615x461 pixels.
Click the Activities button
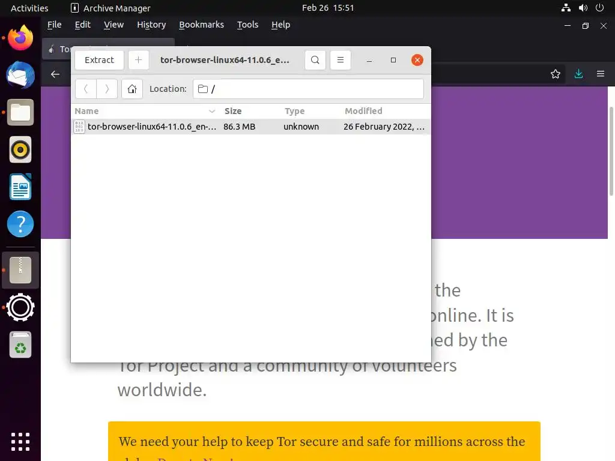tap(29, 8)
